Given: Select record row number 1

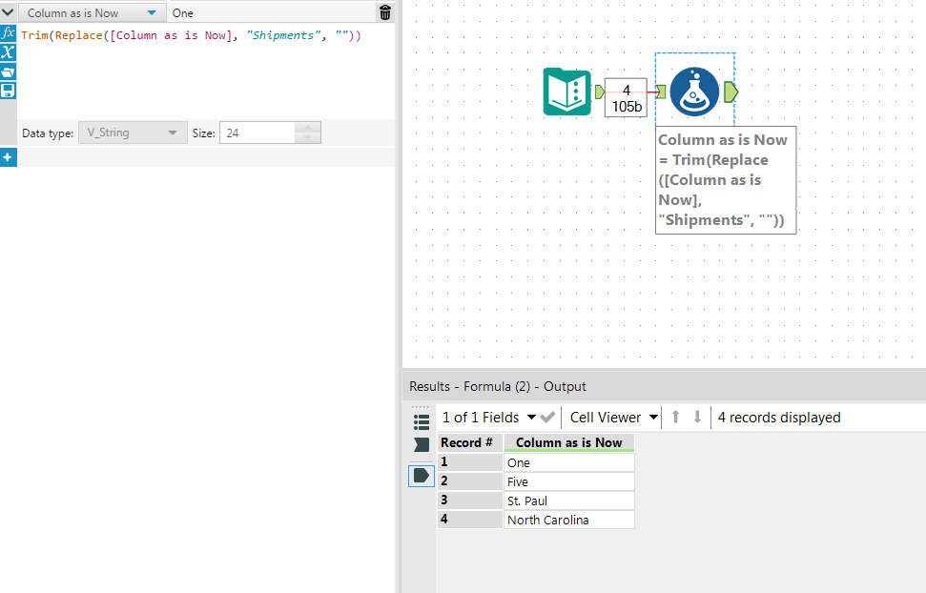Looking at the screenshot, I should [470, 462].
